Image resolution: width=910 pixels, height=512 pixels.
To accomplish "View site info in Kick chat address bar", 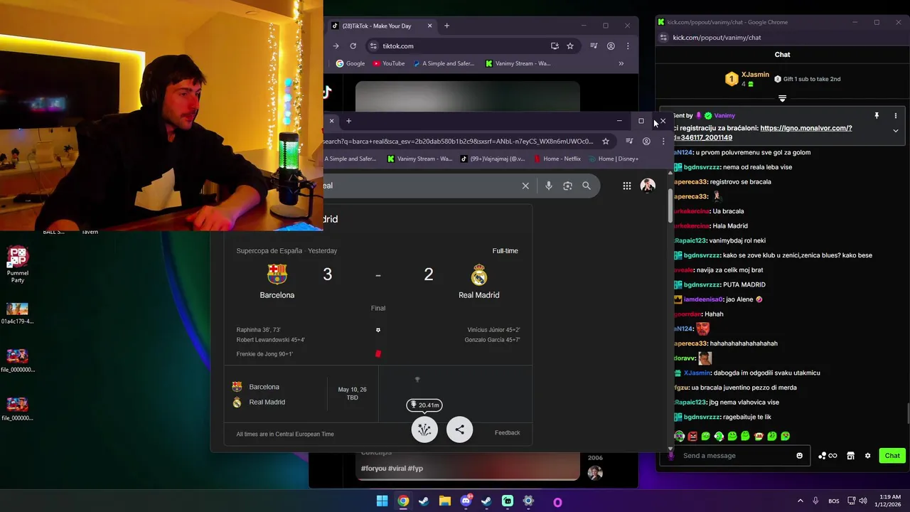I will pos(663,38).
